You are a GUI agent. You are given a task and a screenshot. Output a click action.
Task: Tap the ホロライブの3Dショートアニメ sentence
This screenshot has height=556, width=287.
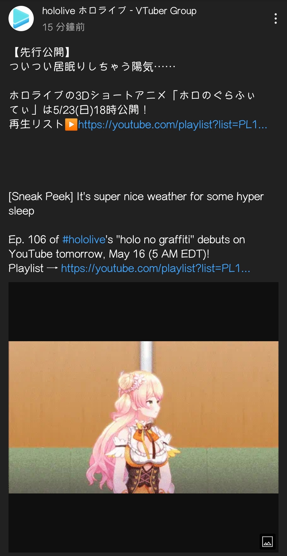[132, 102]
